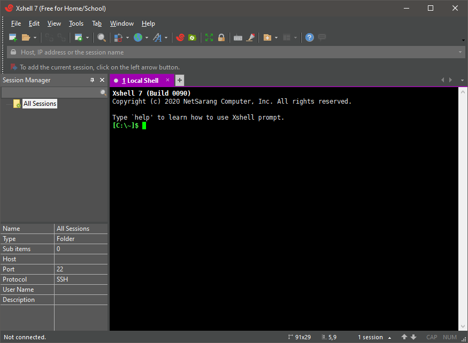Click the Find magnifier icon in toolbar
This screenshot has height=343, width=468.
(102, 37)
